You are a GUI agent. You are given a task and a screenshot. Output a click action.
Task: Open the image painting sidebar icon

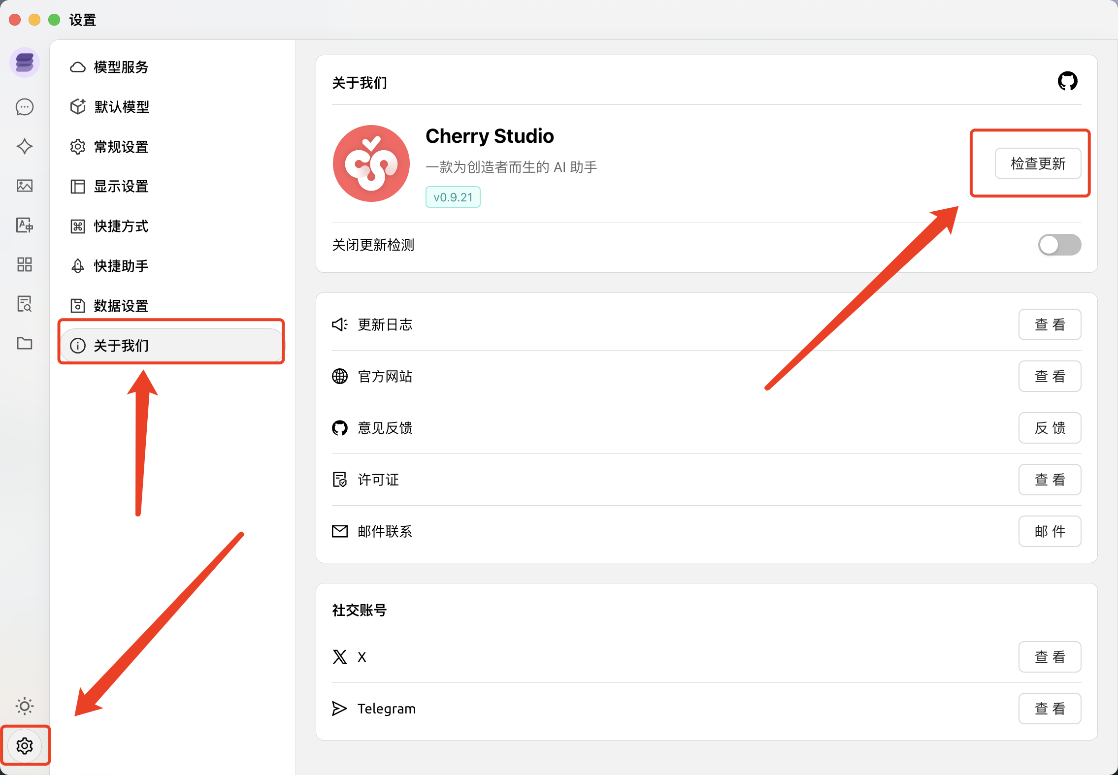[25, 186]
